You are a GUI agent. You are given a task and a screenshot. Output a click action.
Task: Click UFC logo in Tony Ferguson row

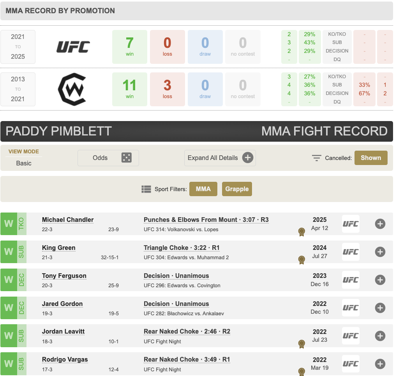click(351, 279)
